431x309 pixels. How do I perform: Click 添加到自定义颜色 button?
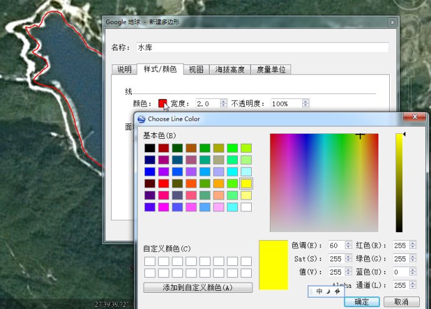click(198, 288)
